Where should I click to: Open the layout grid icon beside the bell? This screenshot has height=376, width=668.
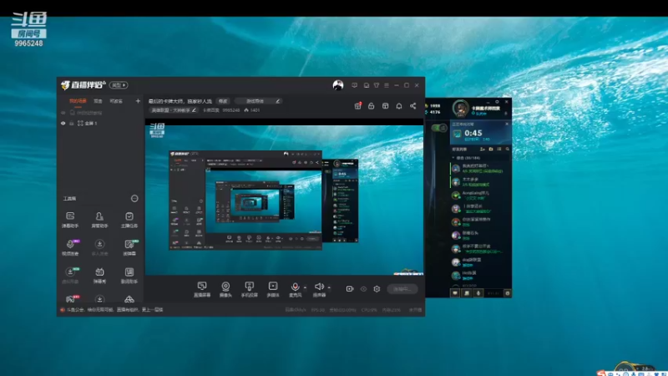point(385,106)
